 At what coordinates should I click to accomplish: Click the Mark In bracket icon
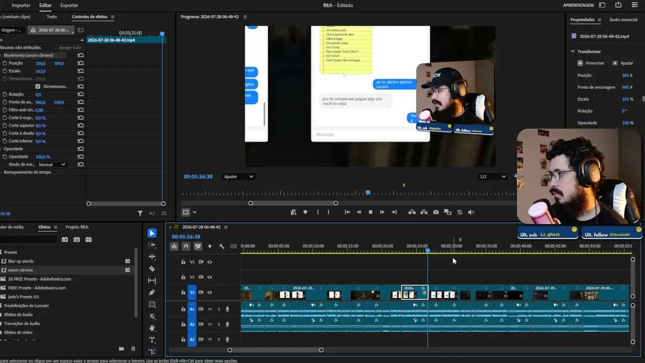click(317, 212)
